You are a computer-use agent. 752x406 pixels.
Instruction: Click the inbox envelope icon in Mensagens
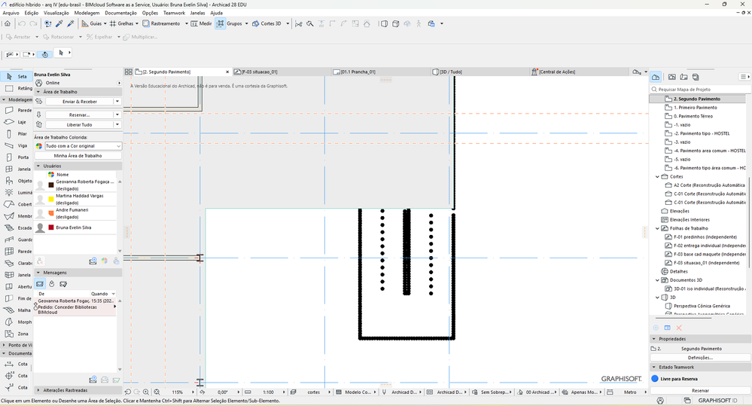click(40, 284)
